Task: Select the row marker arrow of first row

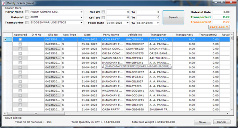Action: 5,39
